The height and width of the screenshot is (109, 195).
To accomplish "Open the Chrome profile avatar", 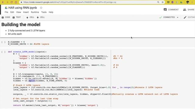I will coord(188,2).
